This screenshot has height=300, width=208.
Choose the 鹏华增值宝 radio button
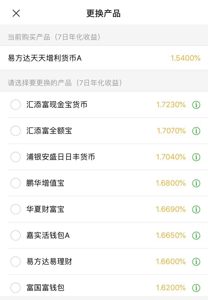click(x=16, y=183)
